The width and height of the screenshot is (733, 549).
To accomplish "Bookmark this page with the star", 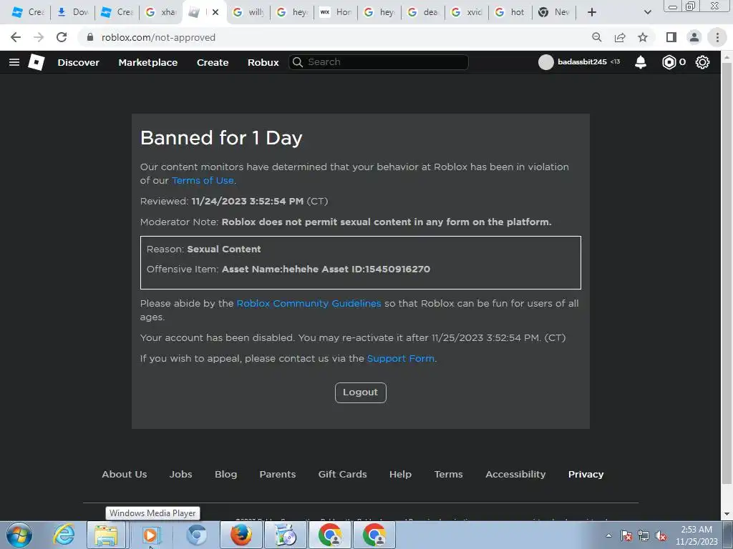I will pos(643,37).
